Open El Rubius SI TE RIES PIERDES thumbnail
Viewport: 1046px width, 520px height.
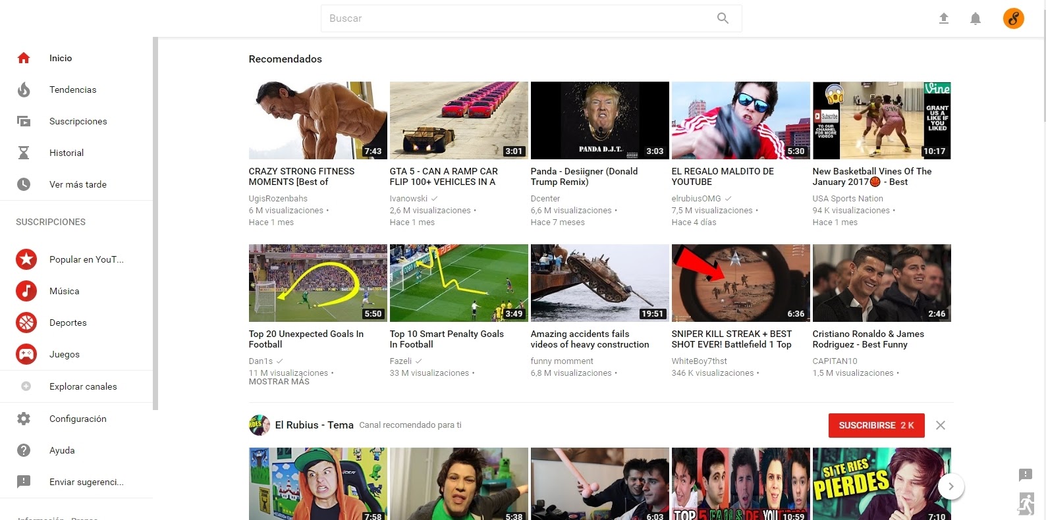881,484
